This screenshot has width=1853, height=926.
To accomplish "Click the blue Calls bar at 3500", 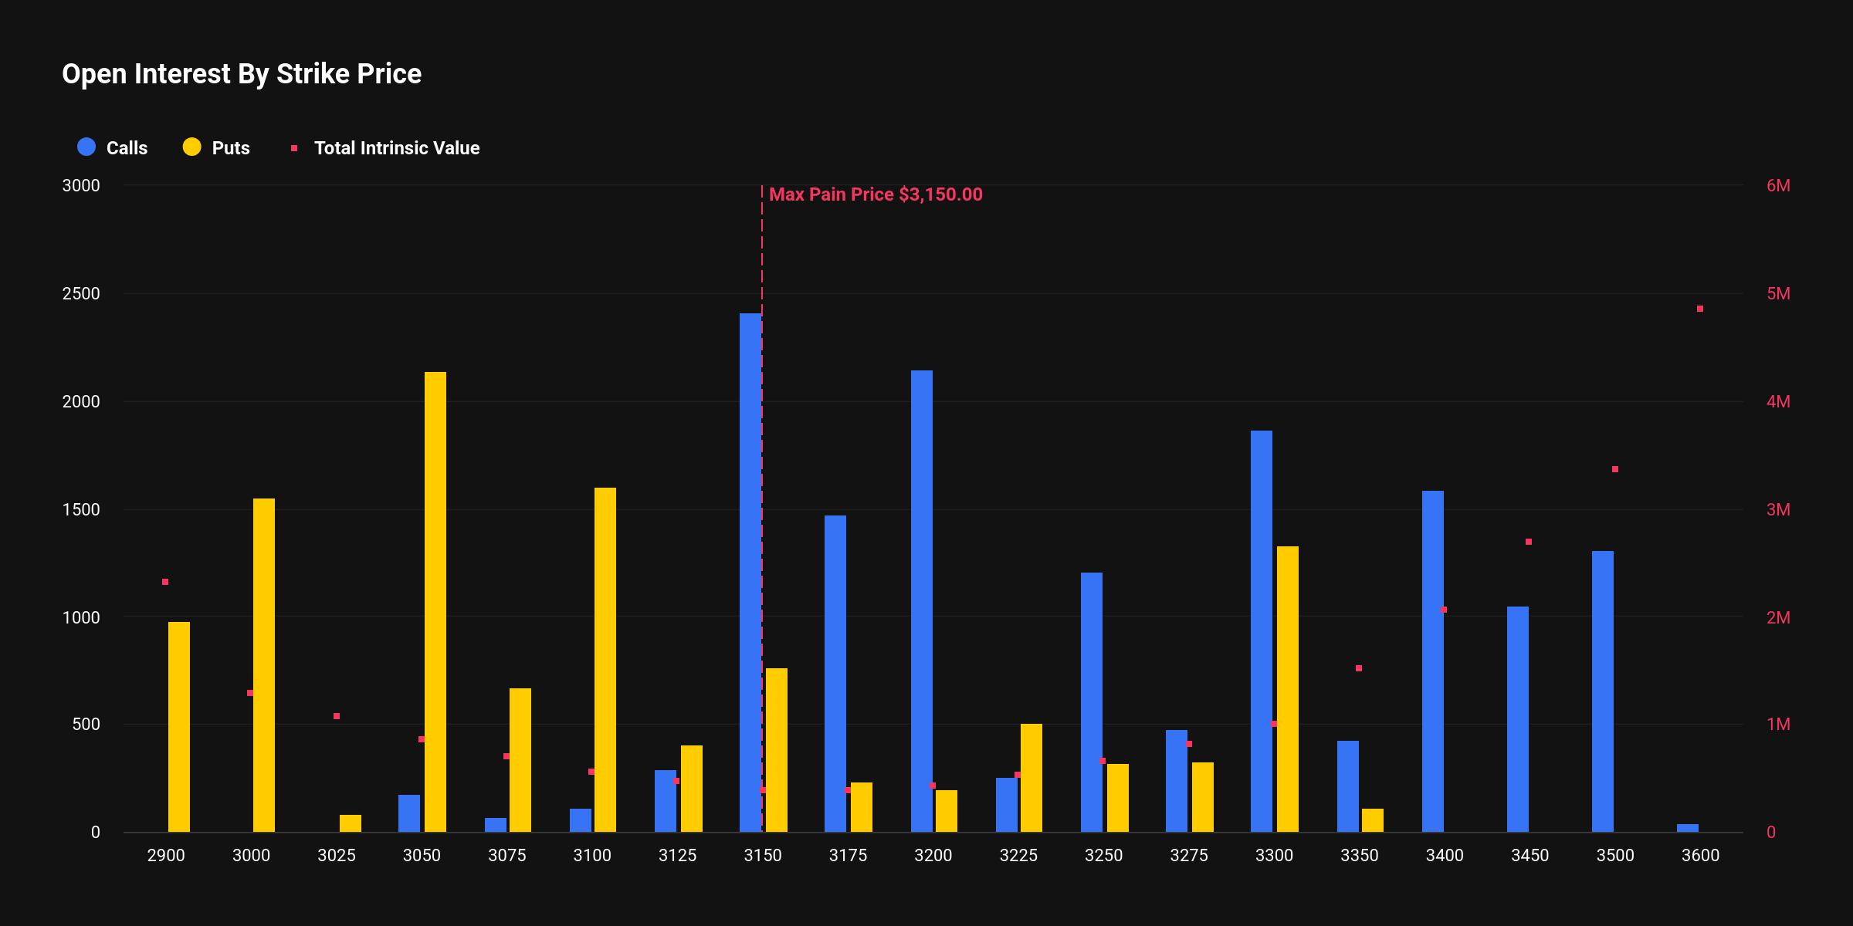I will click(1602, 691).
